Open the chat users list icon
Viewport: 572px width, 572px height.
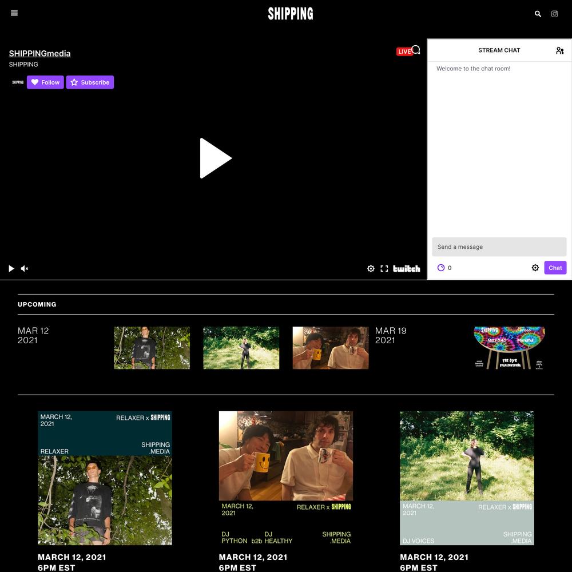[559, 50]
